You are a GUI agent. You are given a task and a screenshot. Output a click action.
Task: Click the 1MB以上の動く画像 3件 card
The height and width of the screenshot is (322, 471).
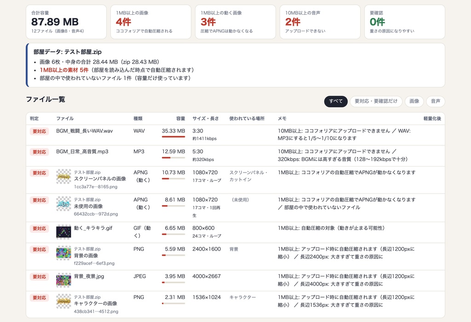(235, 22)
